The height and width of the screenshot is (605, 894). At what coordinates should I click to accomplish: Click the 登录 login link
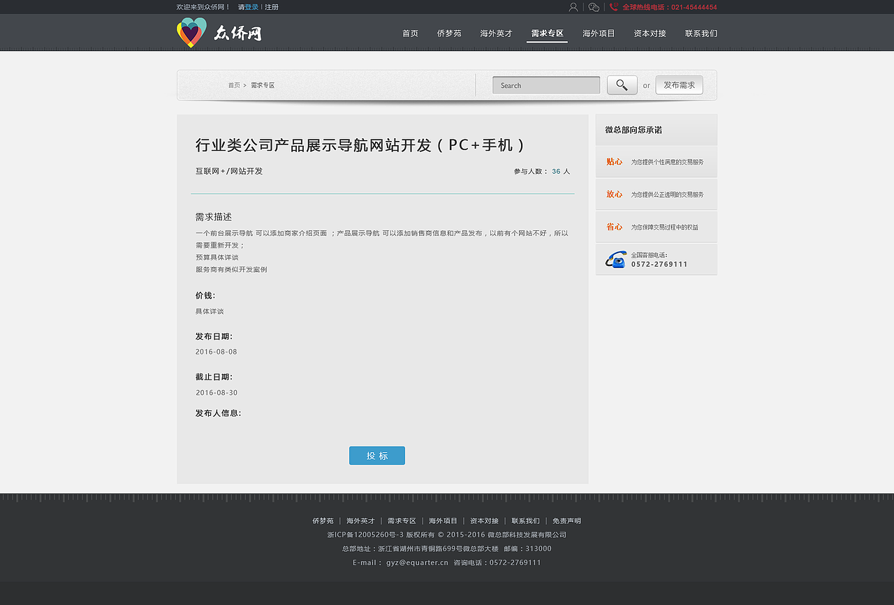[251, 7]
